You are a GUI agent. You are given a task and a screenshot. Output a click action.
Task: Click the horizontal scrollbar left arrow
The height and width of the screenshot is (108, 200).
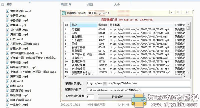(x=65, y=77)
